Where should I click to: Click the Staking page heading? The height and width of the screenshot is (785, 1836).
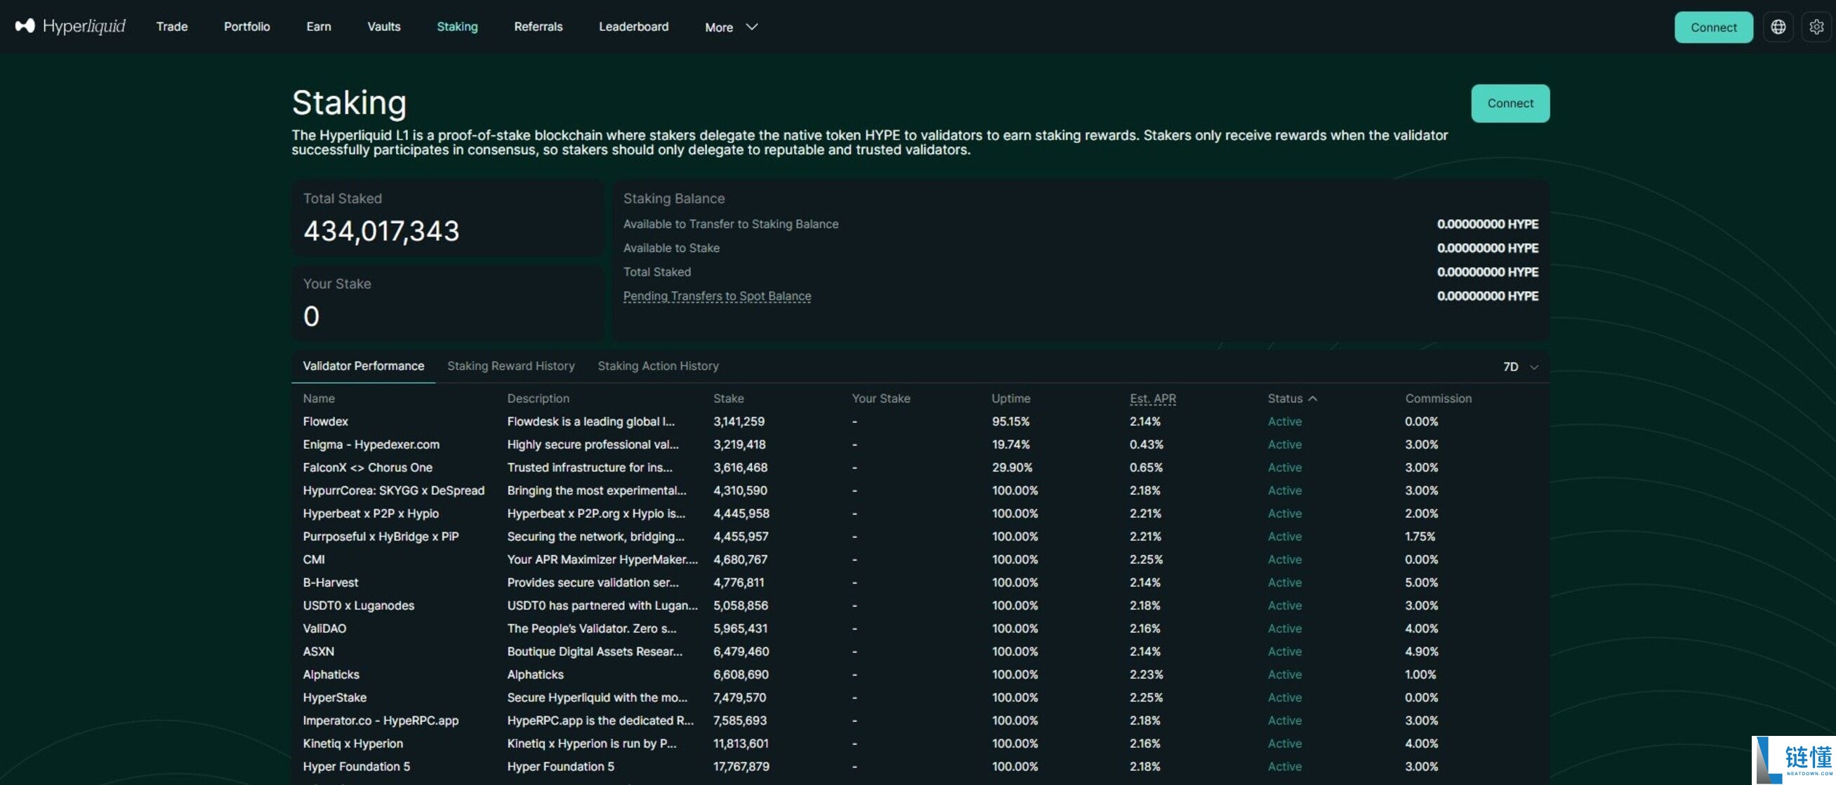coord(349,102)
